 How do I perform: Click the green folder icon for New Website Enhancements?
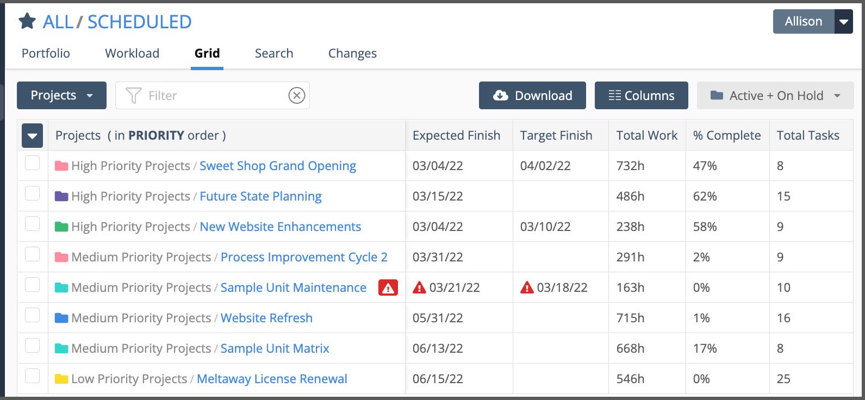61,227
